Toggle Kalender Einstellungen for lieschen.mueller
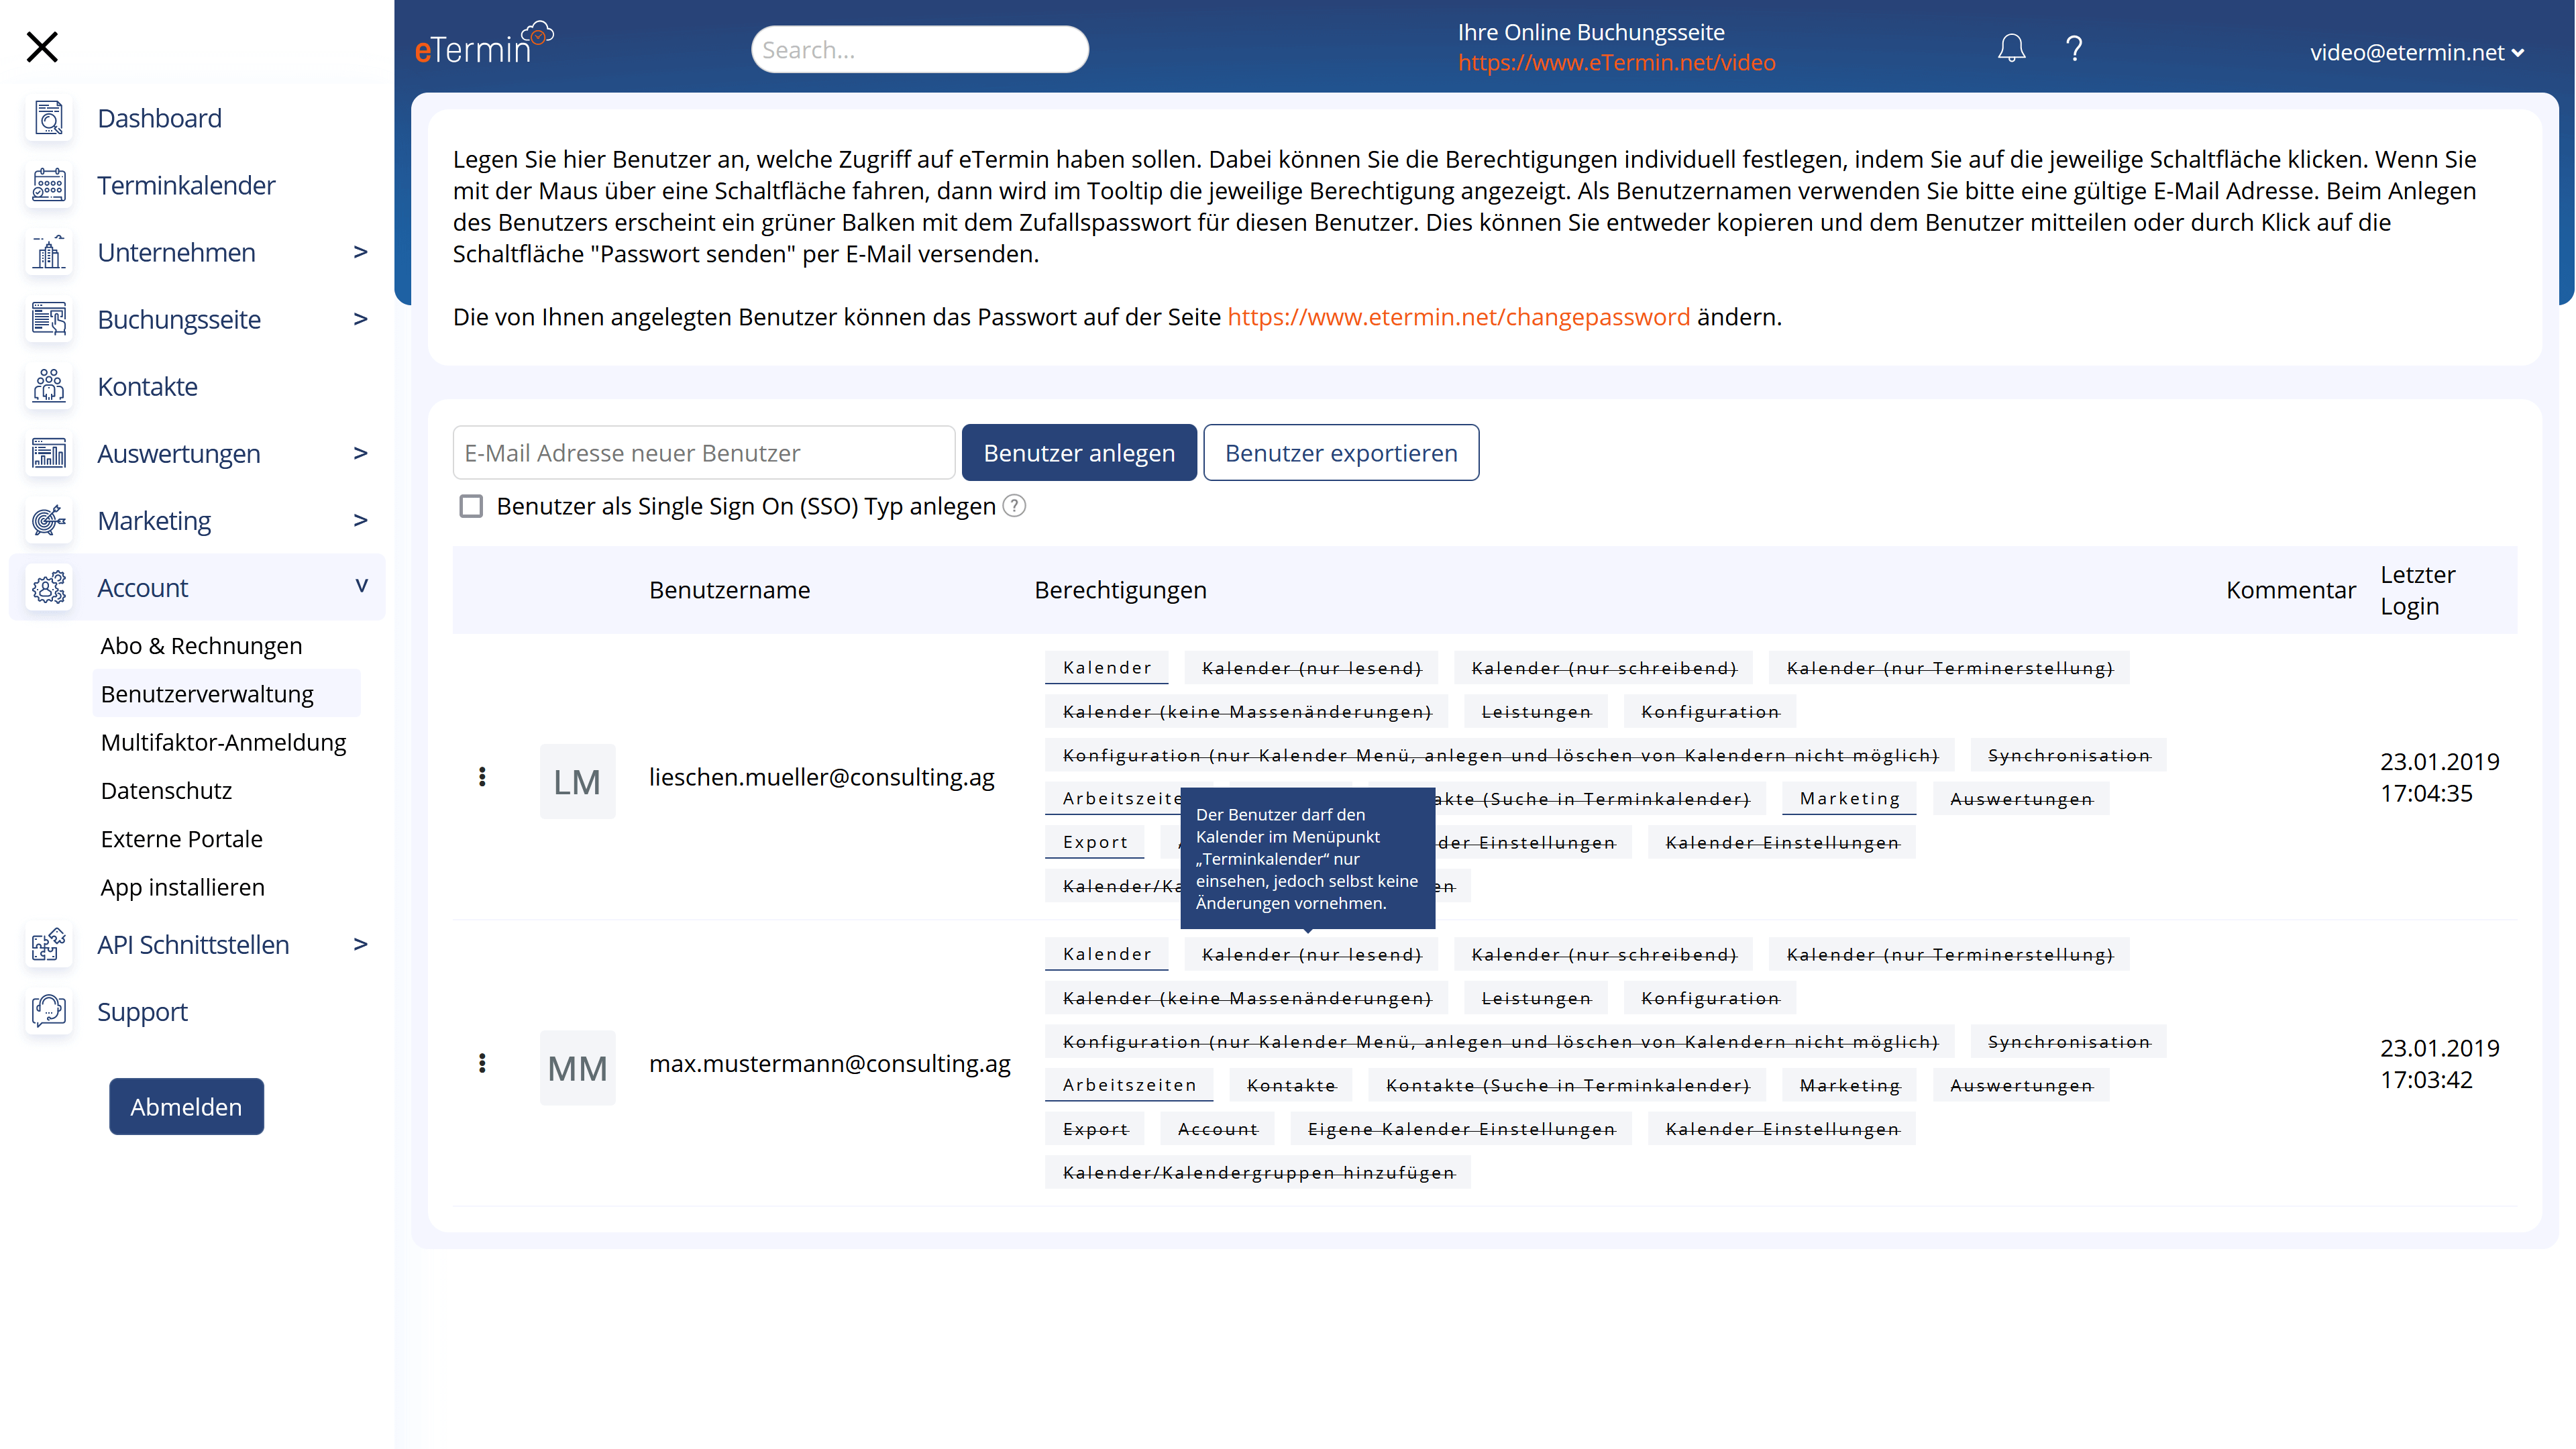Image resolution: width=2576 pixels, height=1449 pixels. point(1781,842)
